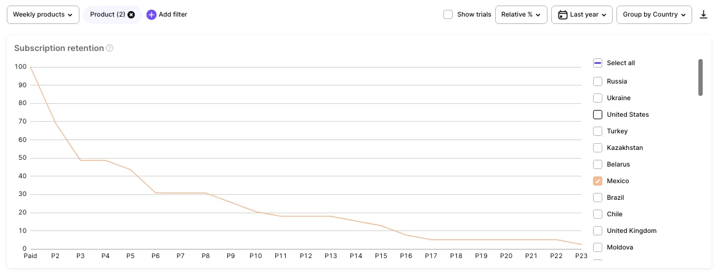Viewport: 715px width, 279px height.
Task: Click the download chart icon
Action: click(704, 15)
